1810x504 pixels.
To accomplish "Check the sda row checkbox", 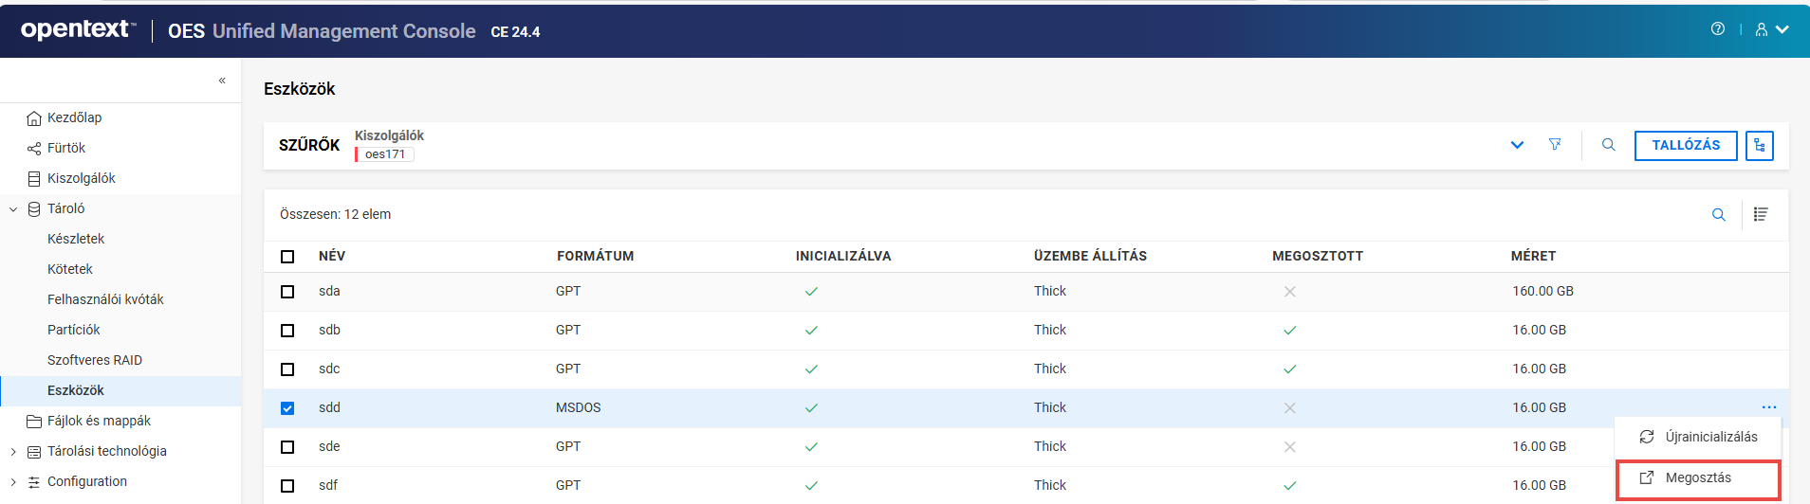I will 287,292.
